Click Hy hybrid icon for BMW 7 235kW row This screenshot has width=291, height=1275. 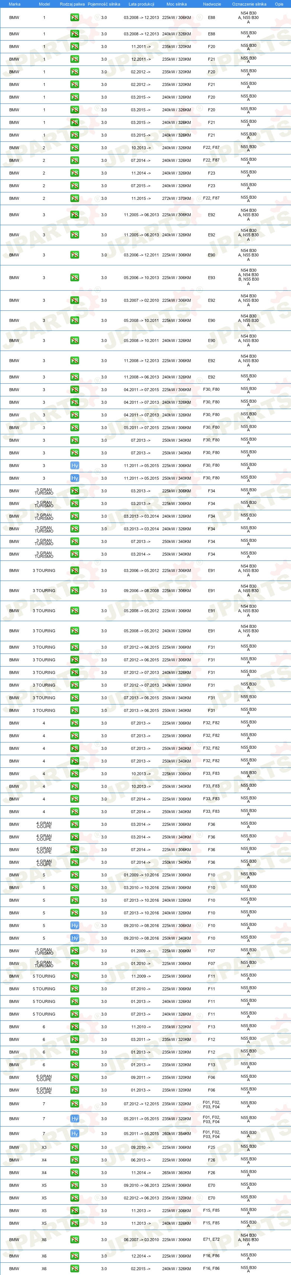(x=75, y=1119)
